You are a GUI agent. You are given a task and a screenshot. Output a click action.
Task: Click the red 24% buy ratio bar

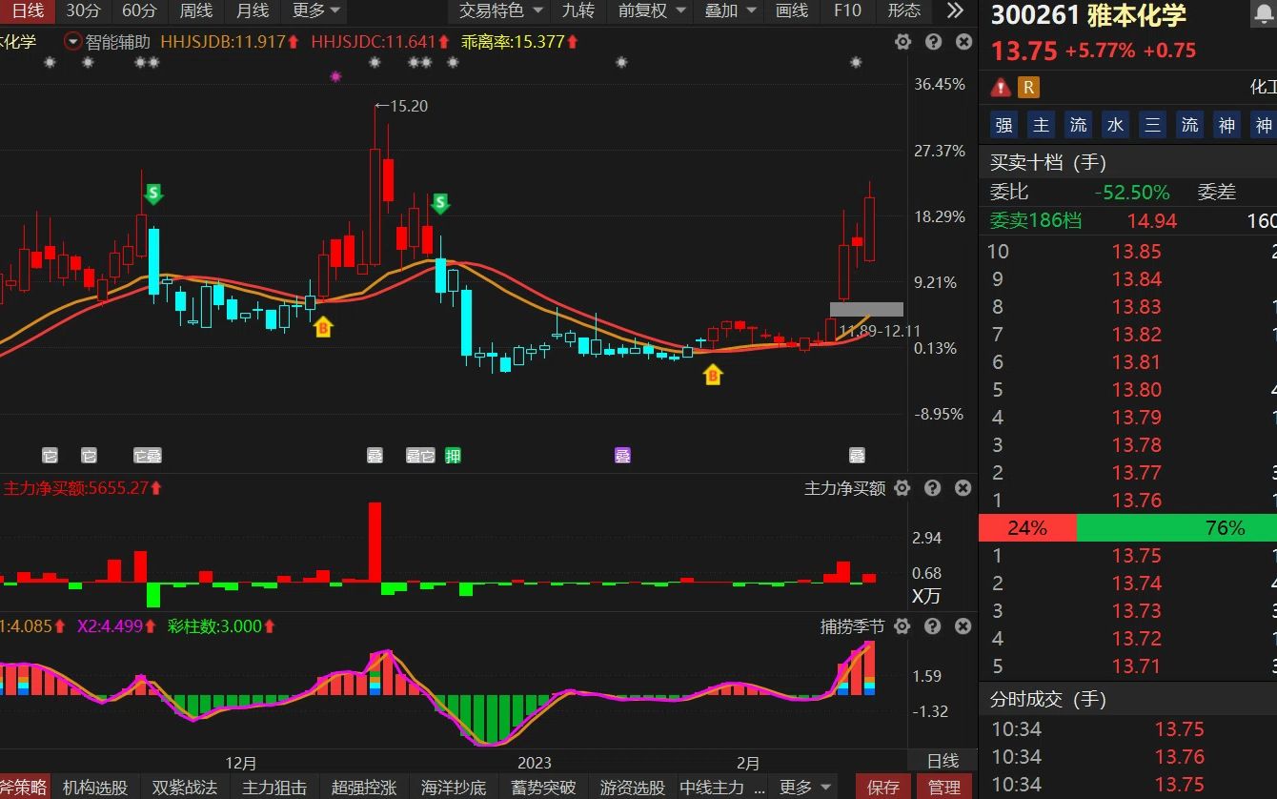(1027, 527)
